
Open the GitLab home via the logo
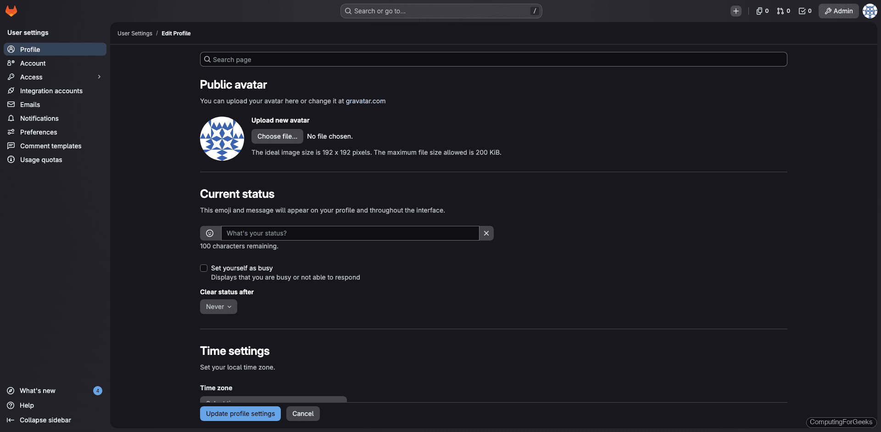click(11, 11)
